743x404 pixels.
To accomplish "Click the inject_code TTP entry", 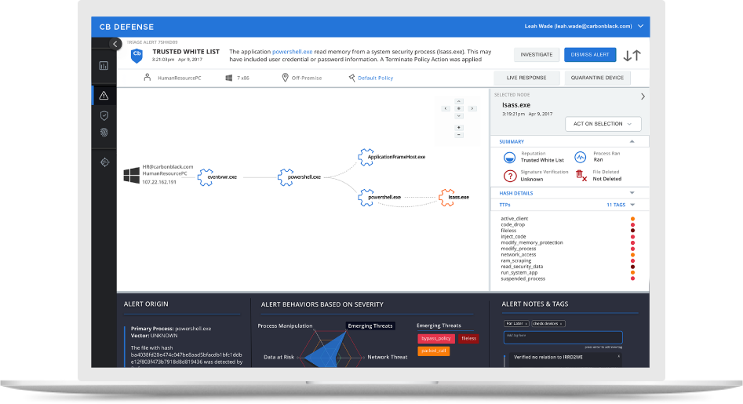I will (x=513, y=237).
